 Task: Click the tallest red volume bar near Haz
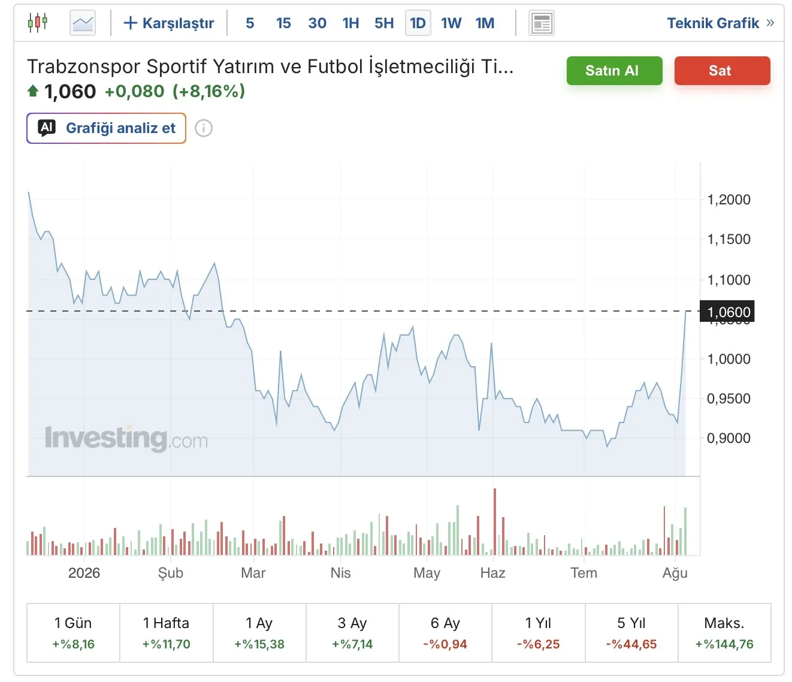[495, 521]
